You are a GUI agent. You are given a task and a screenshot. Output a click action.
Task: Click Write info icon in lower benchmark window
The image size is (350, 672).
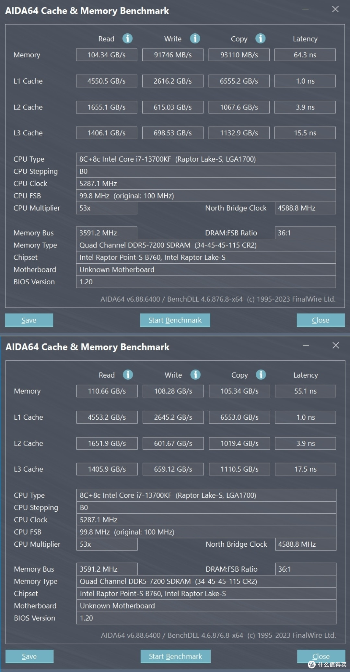click(x=195, y=375)
